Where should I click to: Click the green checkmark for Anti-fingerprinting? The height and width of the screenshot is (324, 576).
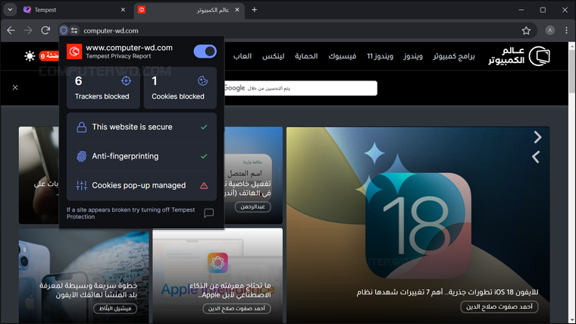click(204, 156)
